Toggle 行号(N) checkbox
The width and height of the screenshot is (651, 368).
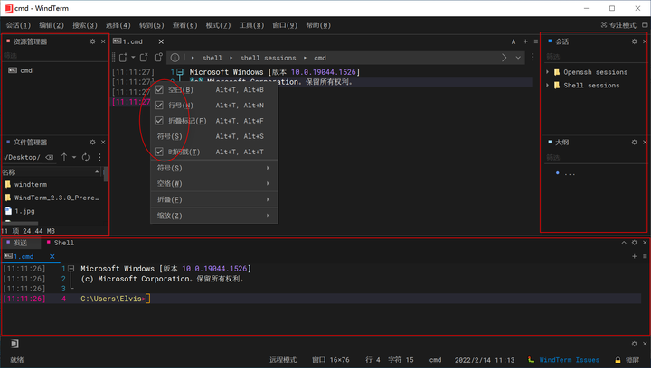click(159, 106)
